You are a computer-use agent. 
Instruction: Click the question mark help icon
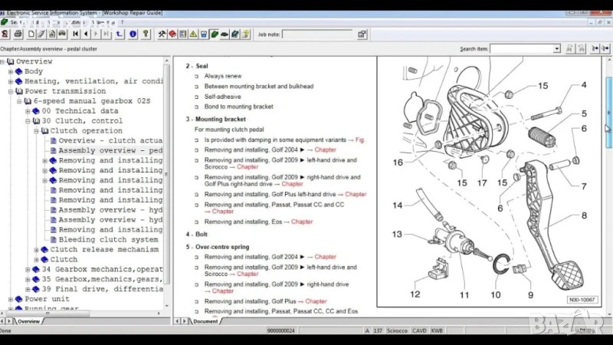click(x=145, y=34)
